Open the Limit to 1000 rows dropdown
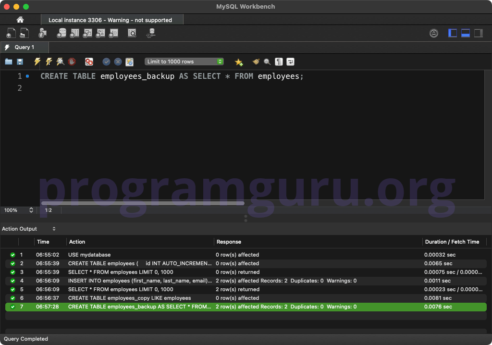This screenshot has width=492, height=345. (184, 62)
